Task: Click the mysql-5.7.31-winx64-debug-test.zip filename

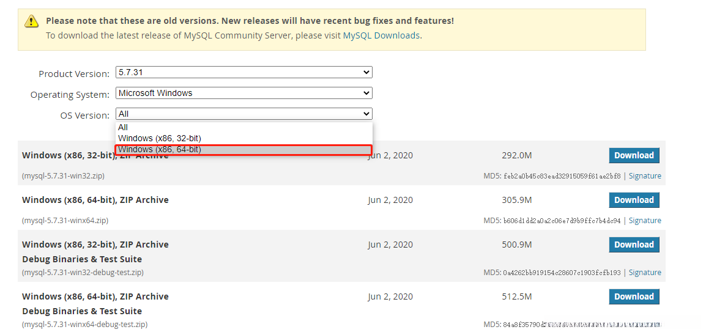Action: tap(85, 325)
